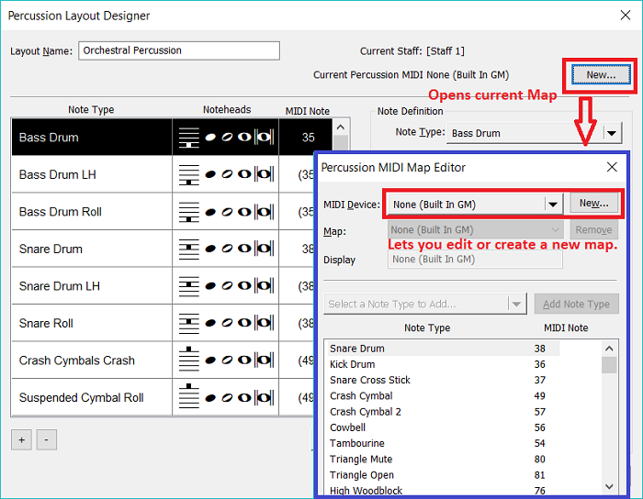Open the Select a Note Type to Add dropdown

517,305
